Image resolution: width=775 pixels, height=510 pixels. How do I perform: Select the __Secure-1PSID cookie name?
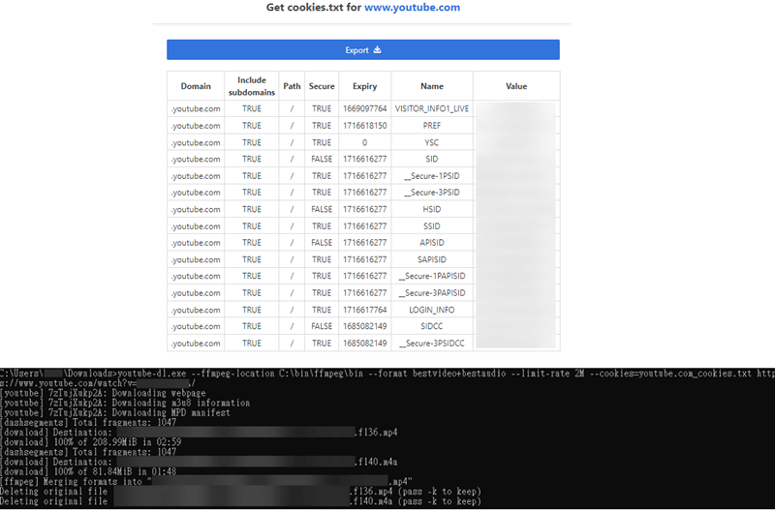click(432, 176)
